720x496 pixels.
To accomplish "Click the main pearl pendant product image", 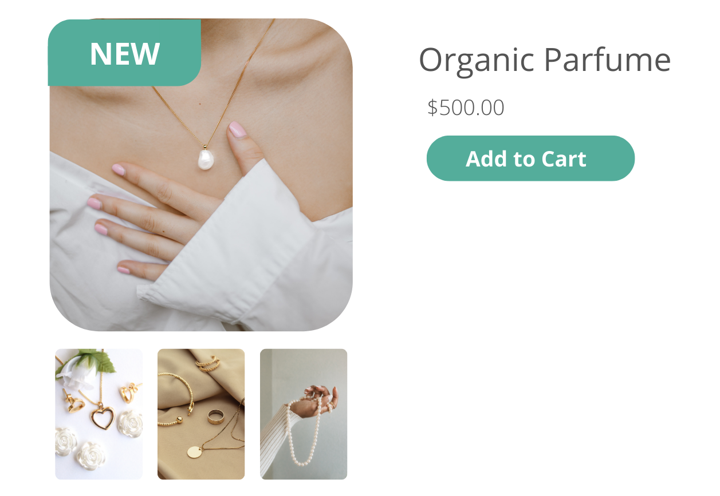I will [200, 174].
